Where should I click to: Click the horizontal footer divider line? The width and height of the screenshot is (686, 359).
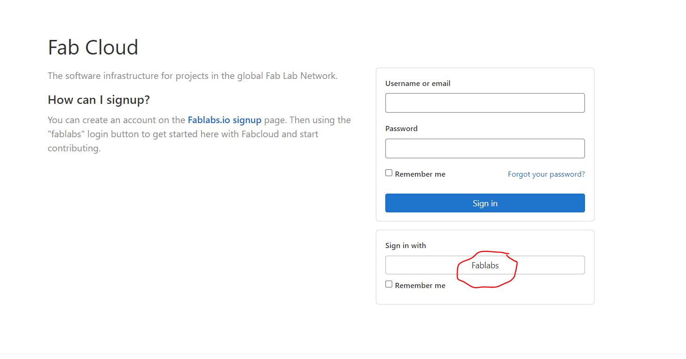pos(343,354)
